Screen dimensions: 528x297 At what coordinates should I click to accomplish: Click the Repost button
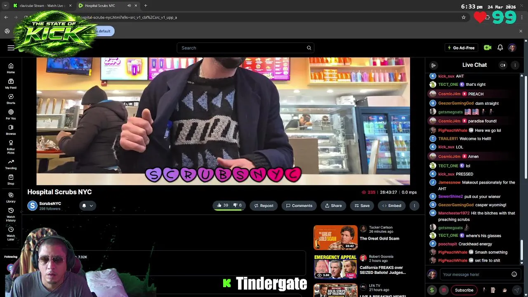tap(264, 205)
